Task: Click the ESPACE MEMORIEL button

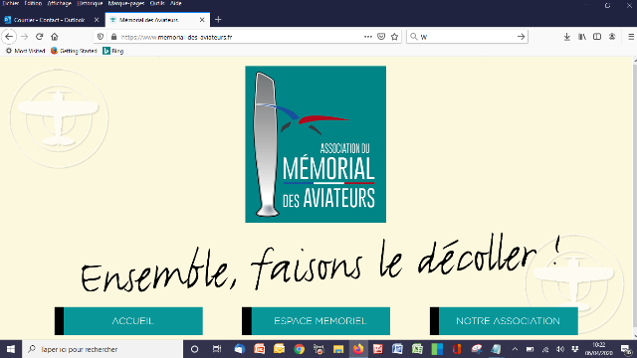Action: [x=317, y=321]
